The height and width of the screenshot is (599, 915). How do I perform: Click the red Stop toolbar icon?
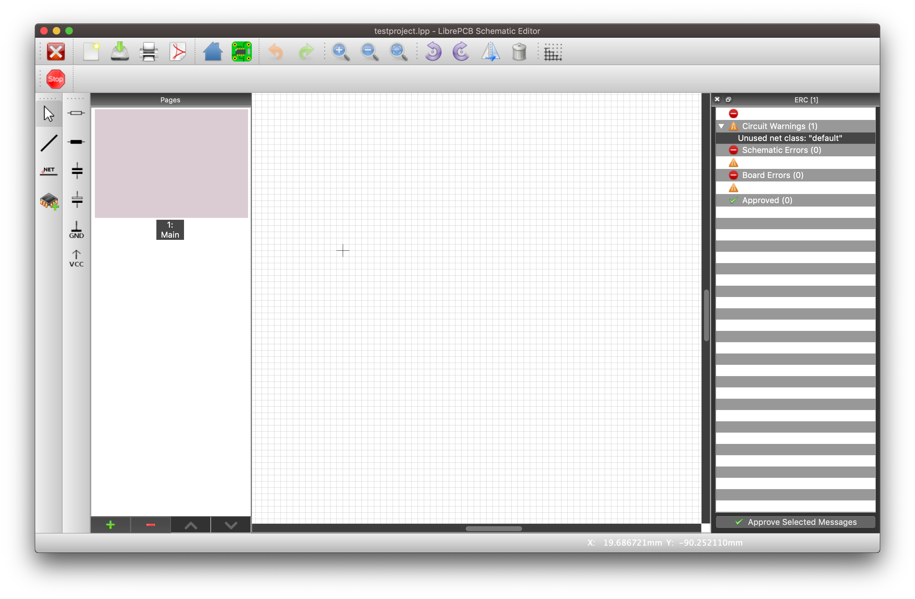click(56, 79)
